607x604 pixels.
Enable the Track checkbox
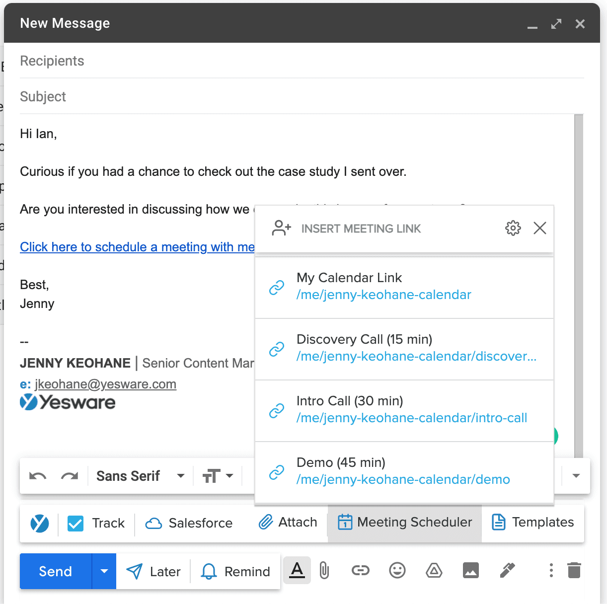point(75,523)
